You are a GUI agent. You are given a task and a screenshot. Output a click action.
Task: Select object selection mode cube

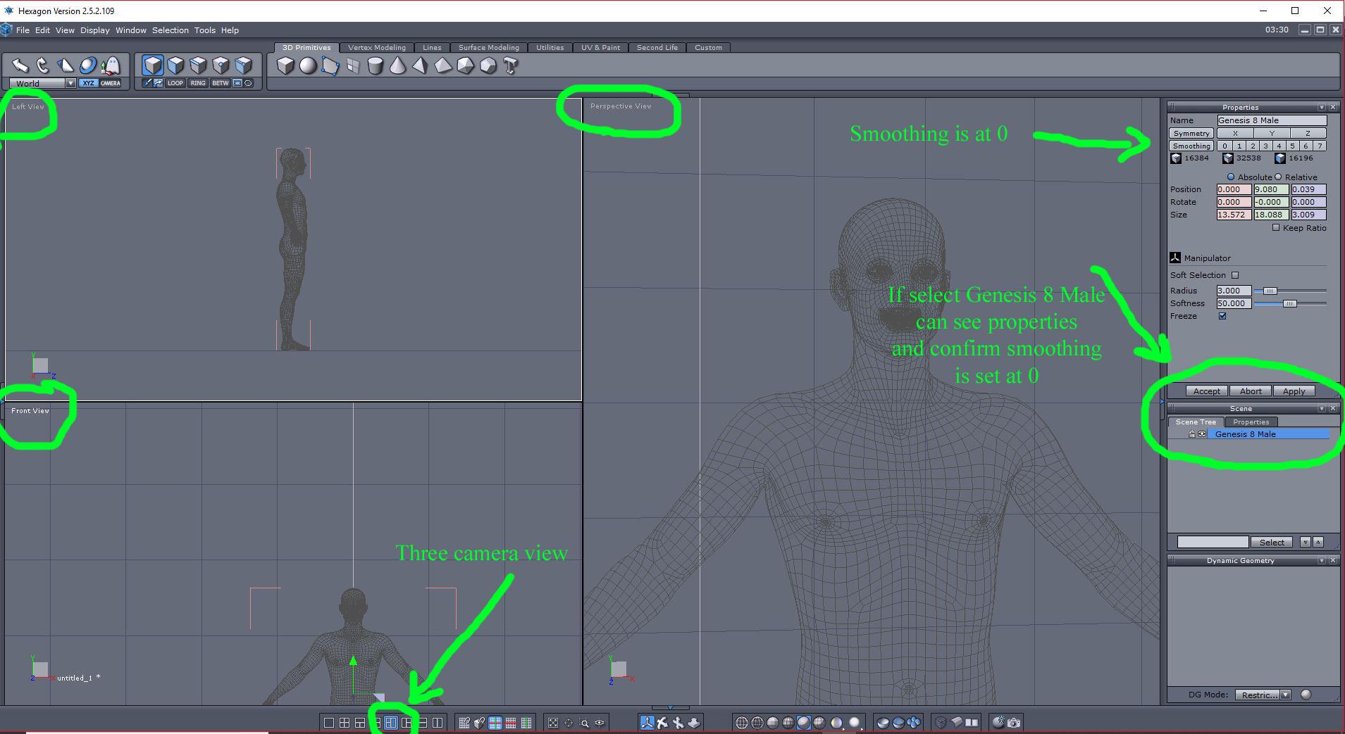coord(153,65)
